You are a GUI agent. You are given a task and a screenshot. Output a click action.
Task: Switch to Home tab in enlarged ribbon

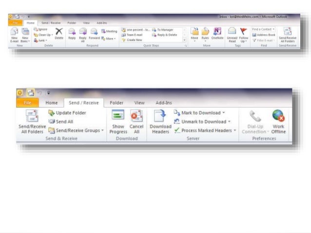51,103
